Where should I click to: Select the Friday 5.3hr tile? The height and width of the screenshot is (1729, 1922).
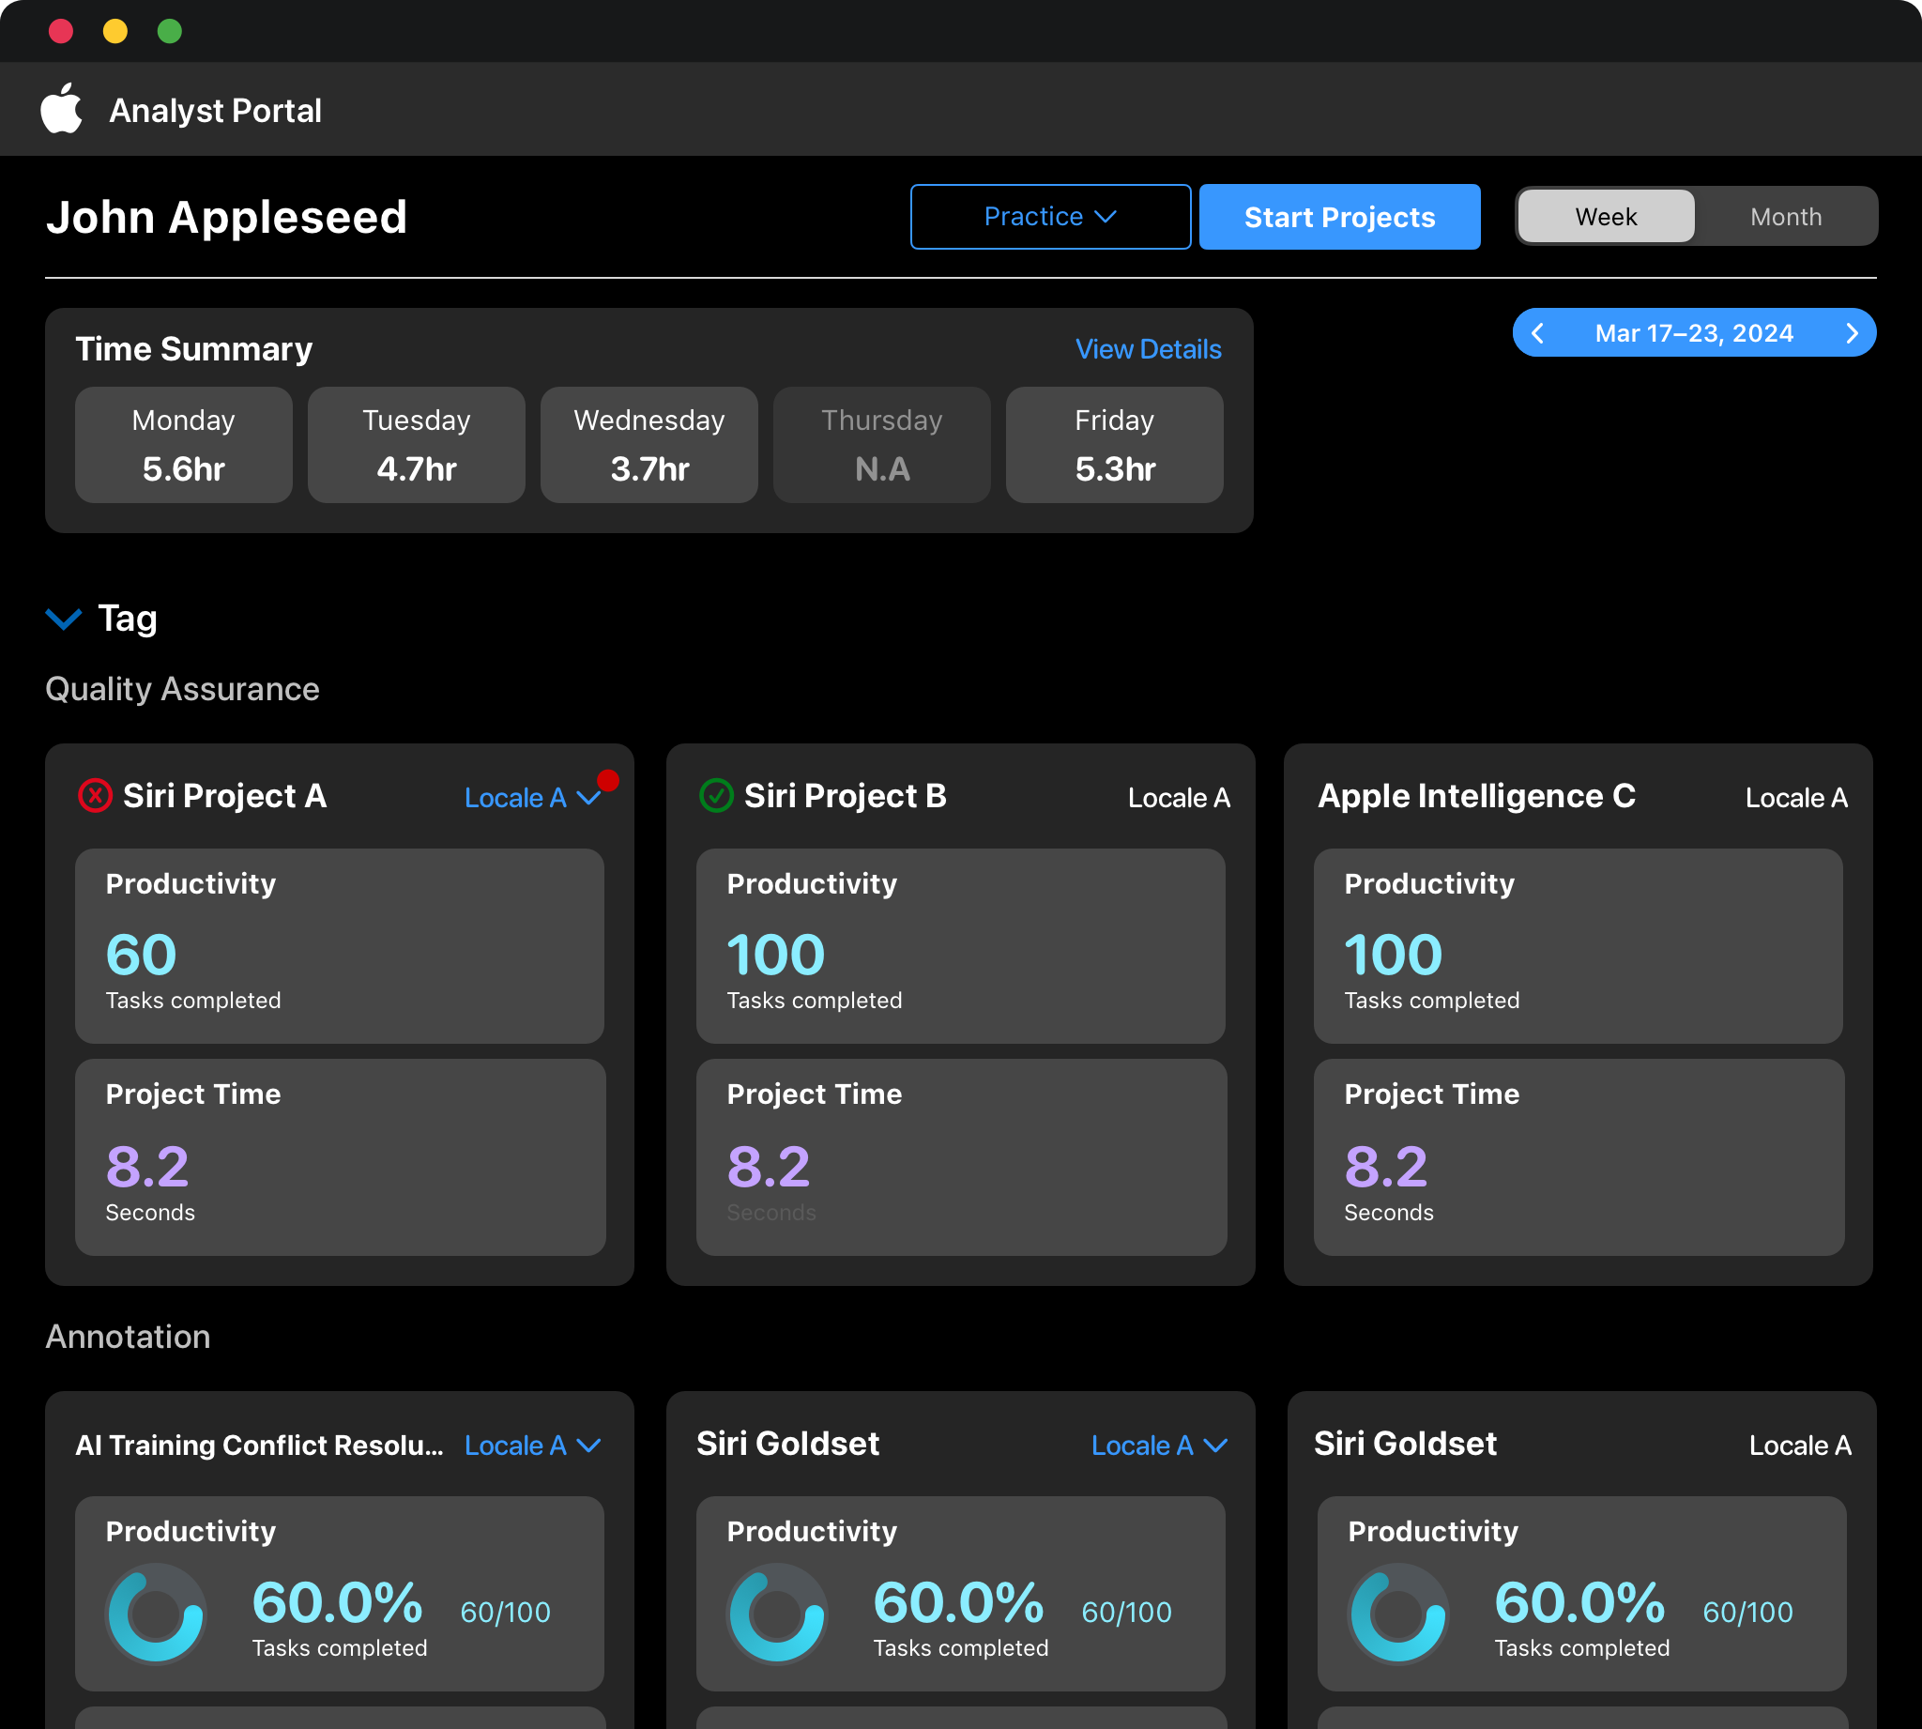pyautogui.click(x=1114, y=445)
